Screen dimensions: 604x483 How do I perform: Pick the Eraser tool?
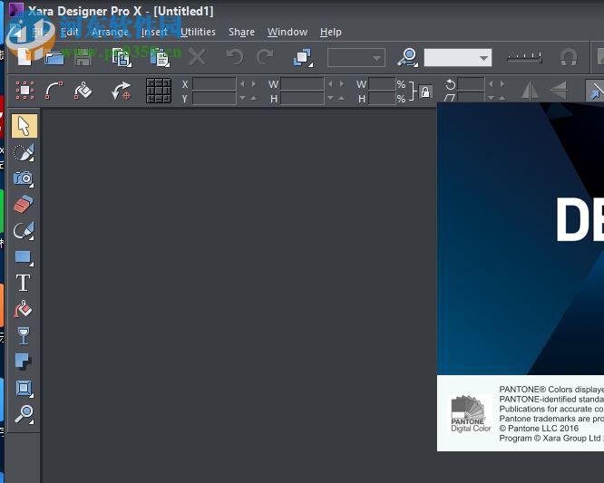click(x=24, y=205)
